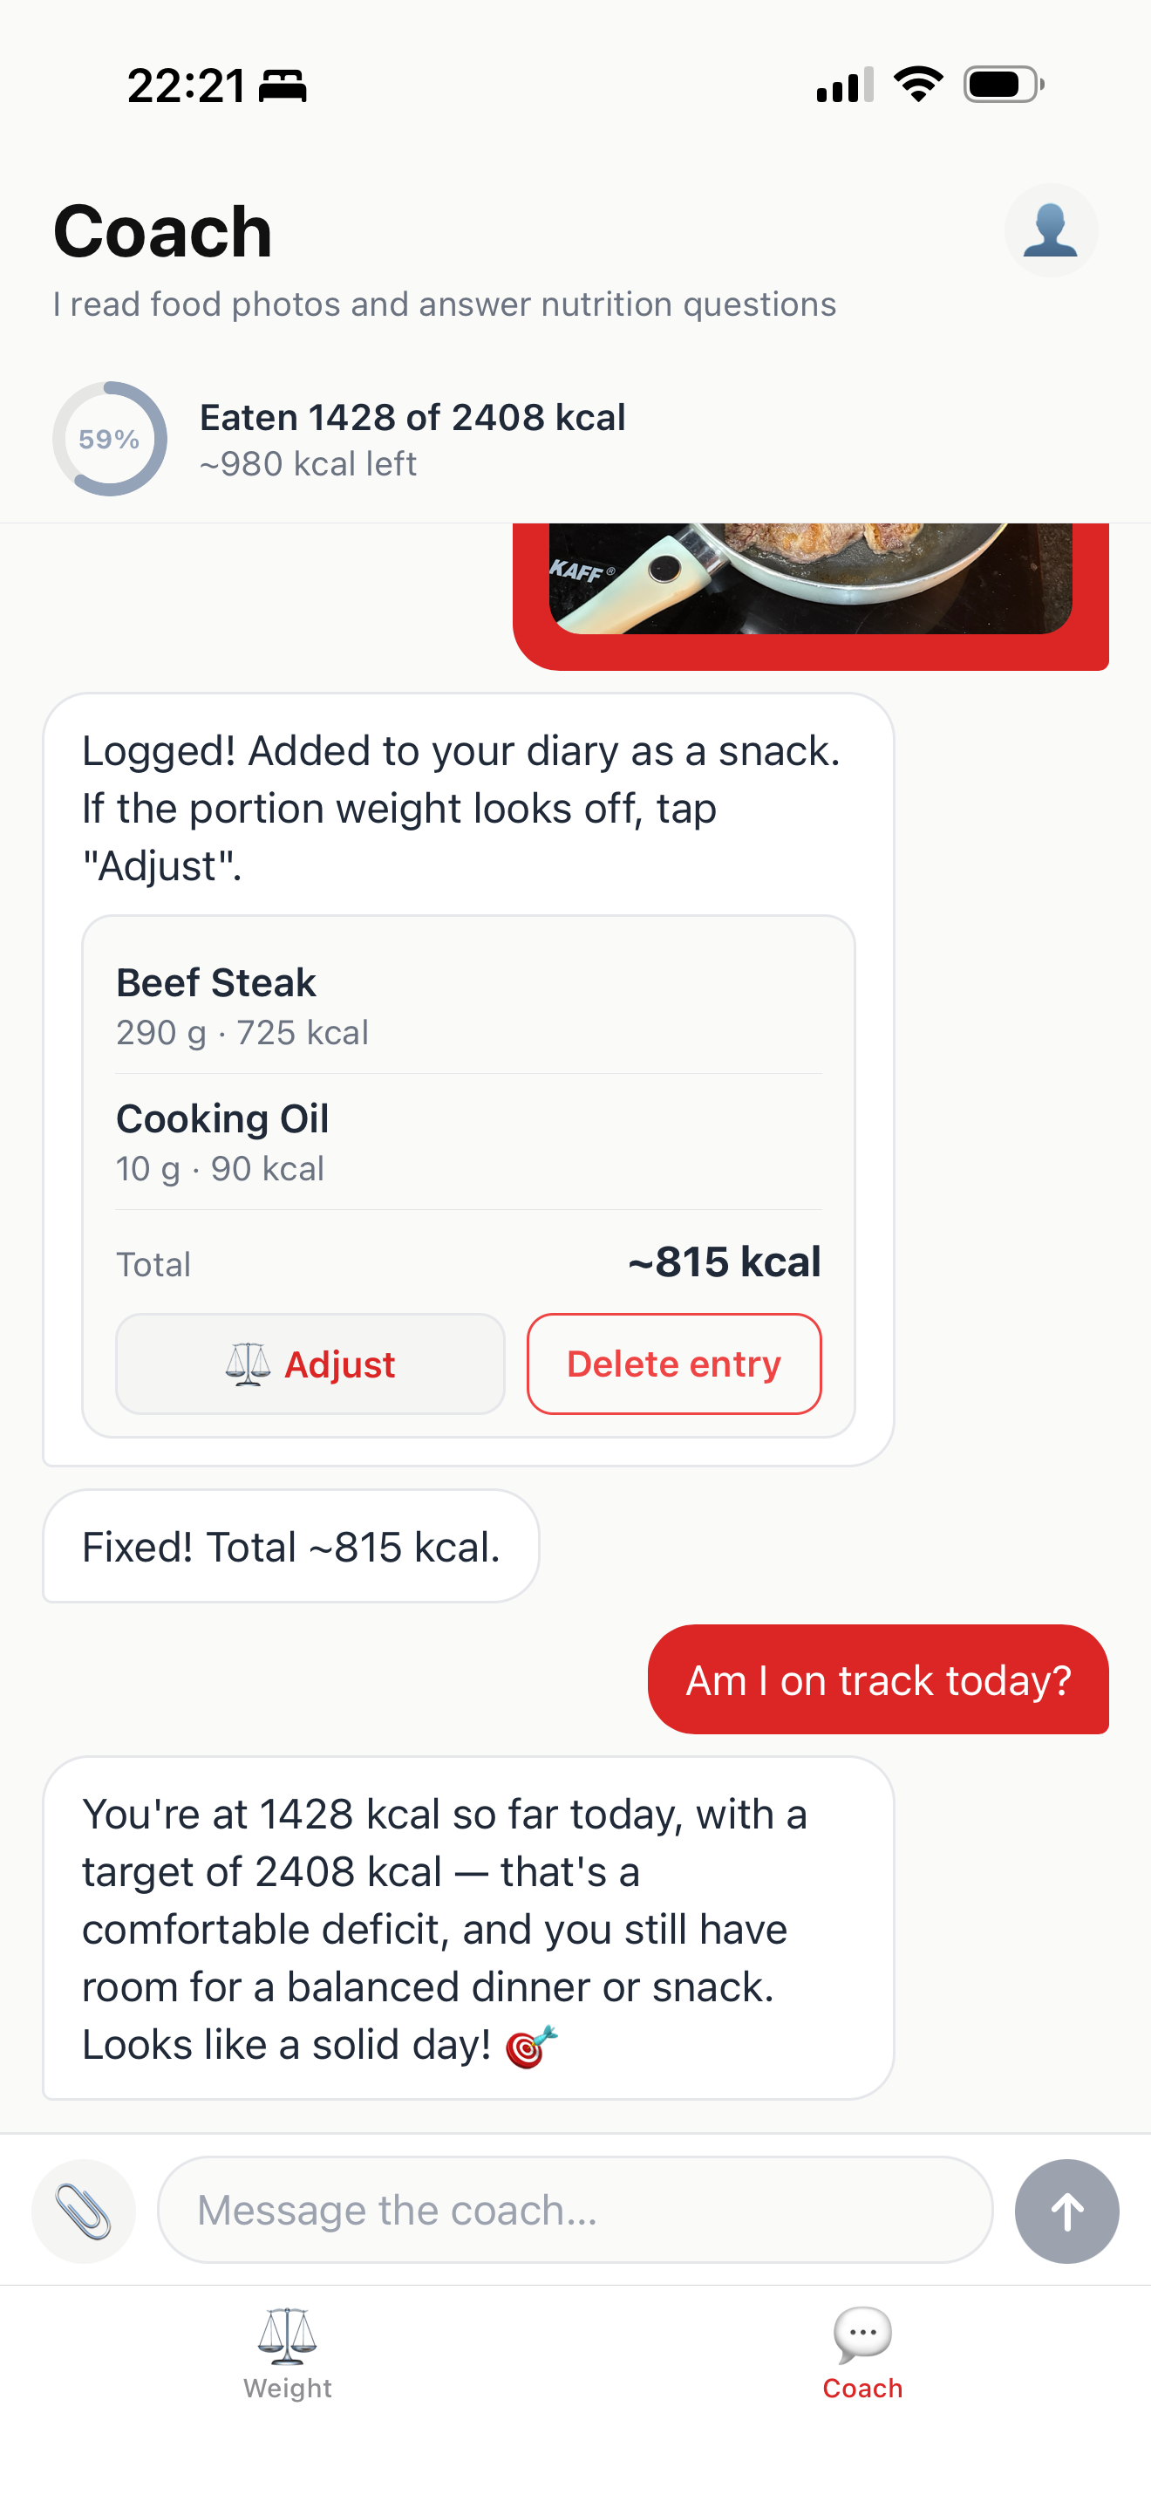Tap the Coach tab label
Viewport: 1151px width, 2502px height.
click(862, 2389)
